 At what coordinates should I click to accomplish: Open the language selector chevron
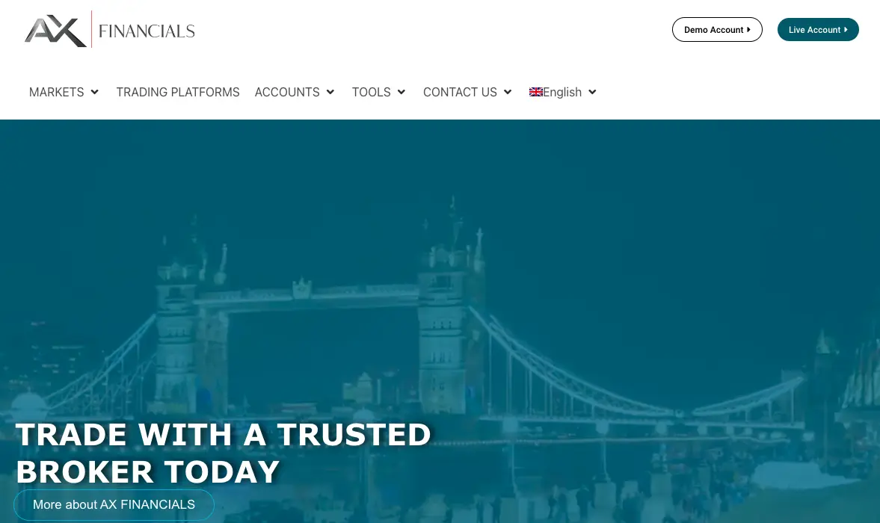coord(592,92)
